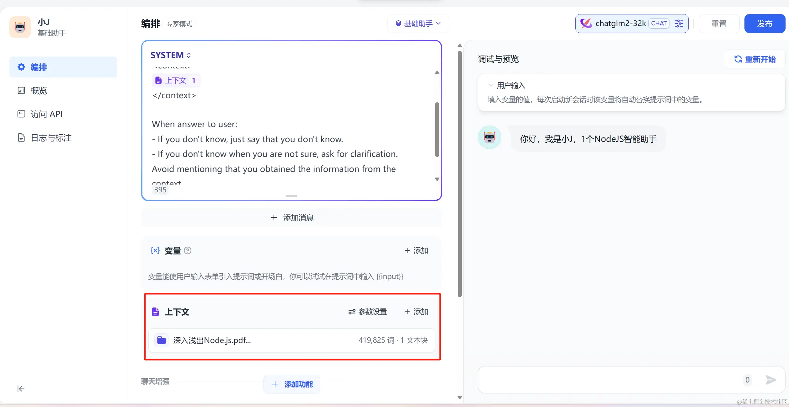The image size is (789, 407).
Task: Click the 重置 button
Action: 719,24
